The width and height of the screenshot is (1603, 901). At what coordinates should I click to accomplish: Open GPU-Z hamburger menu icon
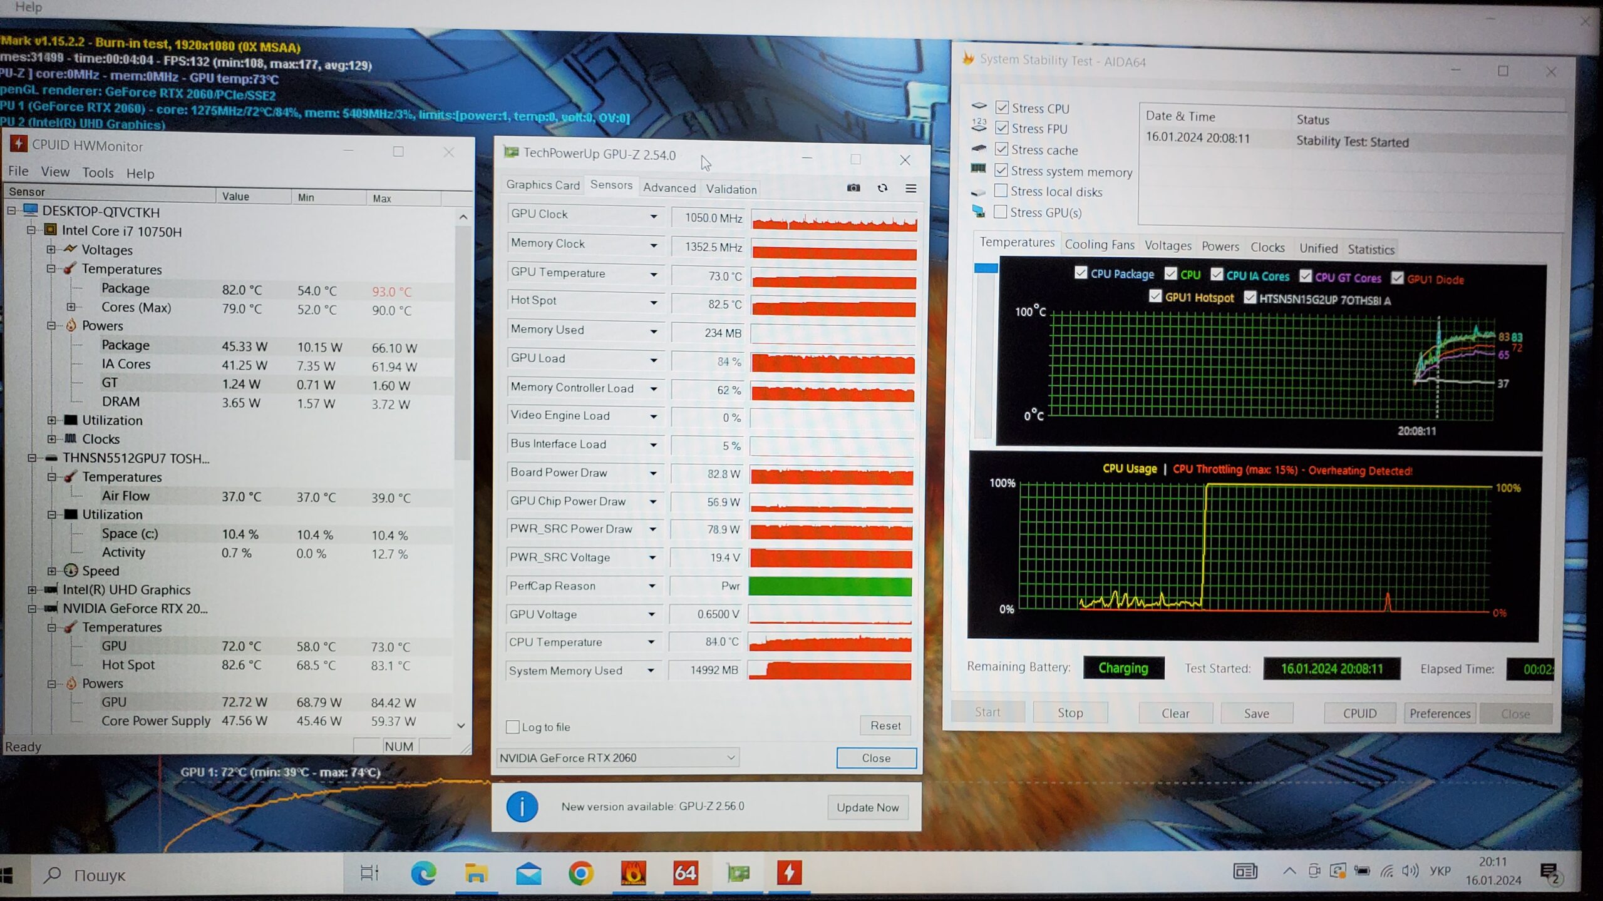tap(911, 188)
